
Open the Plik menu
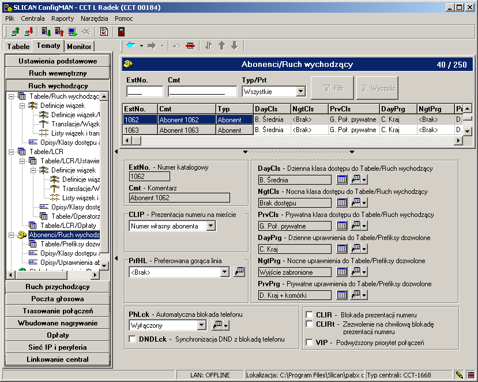click(x=10, y=18)
